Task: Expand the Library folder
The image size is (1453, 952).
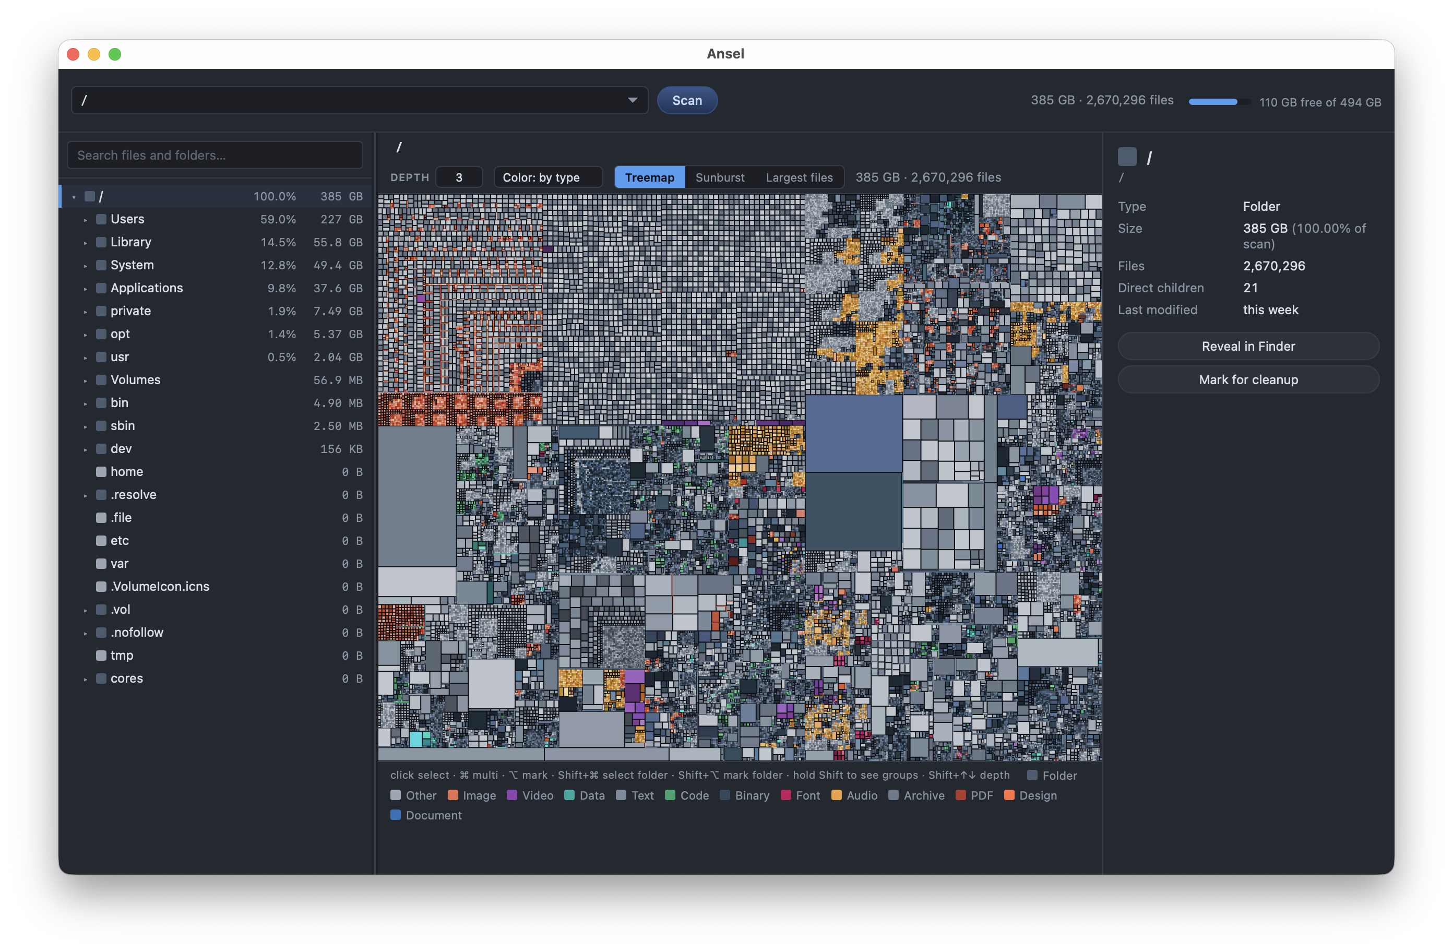Action: [x=86, y=243]
